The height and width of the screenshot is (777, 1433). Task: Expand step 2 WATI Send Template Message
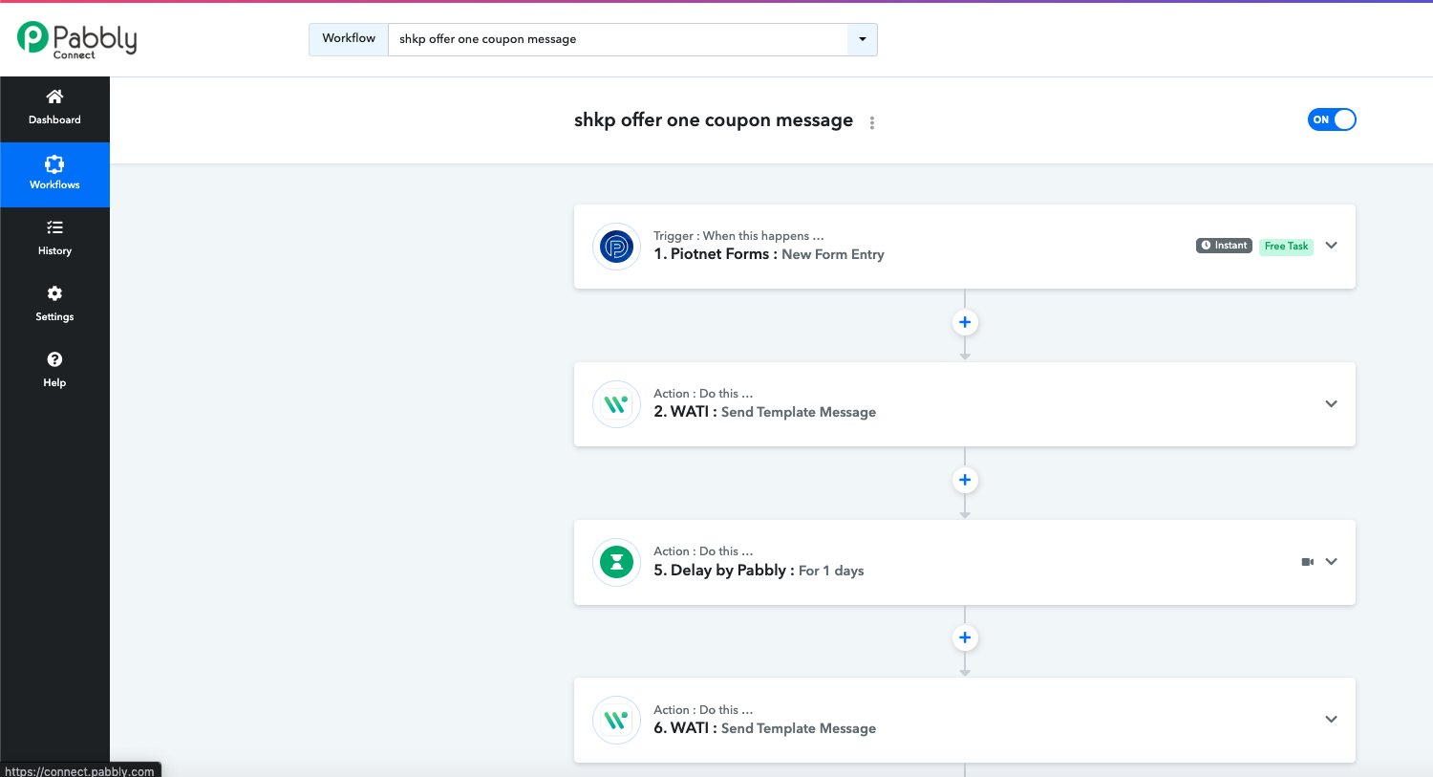click(x=1332, y=403)
